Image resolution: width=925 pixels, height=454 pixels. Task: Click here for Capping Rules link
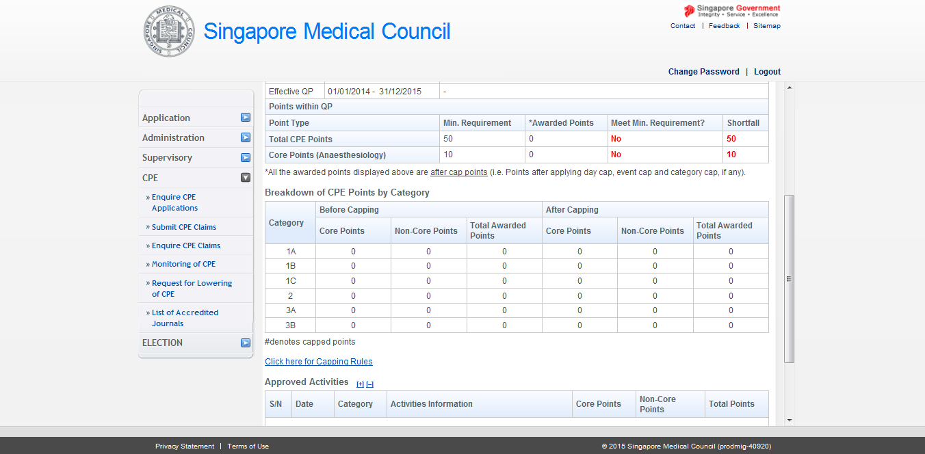click(319, 362)
